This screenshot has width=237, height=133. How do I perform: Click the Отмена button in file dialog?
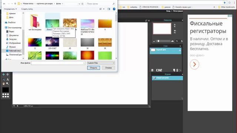pyautogui.click(x=109, y=68)
